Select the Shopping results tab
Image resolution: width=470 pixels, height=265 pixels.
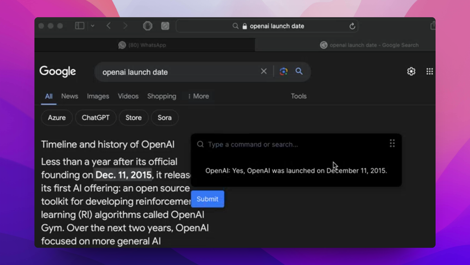[x=162, y=96]
